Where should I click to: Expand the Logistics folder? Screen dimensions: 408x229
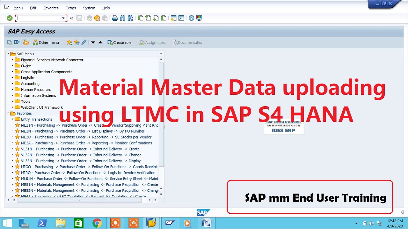[12, 78]
